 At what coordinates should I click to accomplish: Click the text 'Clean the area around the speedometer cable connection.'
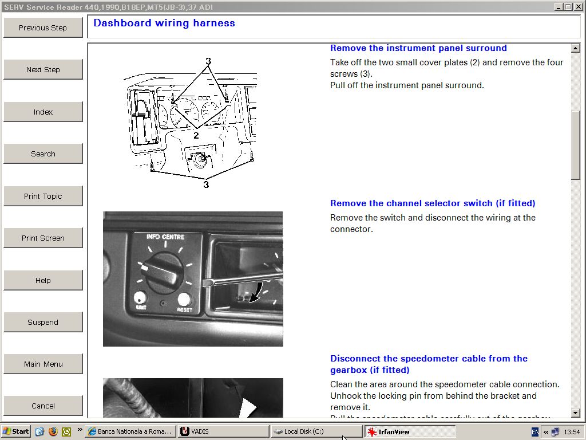445,384
